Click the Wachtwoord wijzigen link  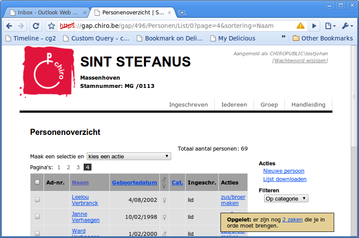(x=300, y=60)
